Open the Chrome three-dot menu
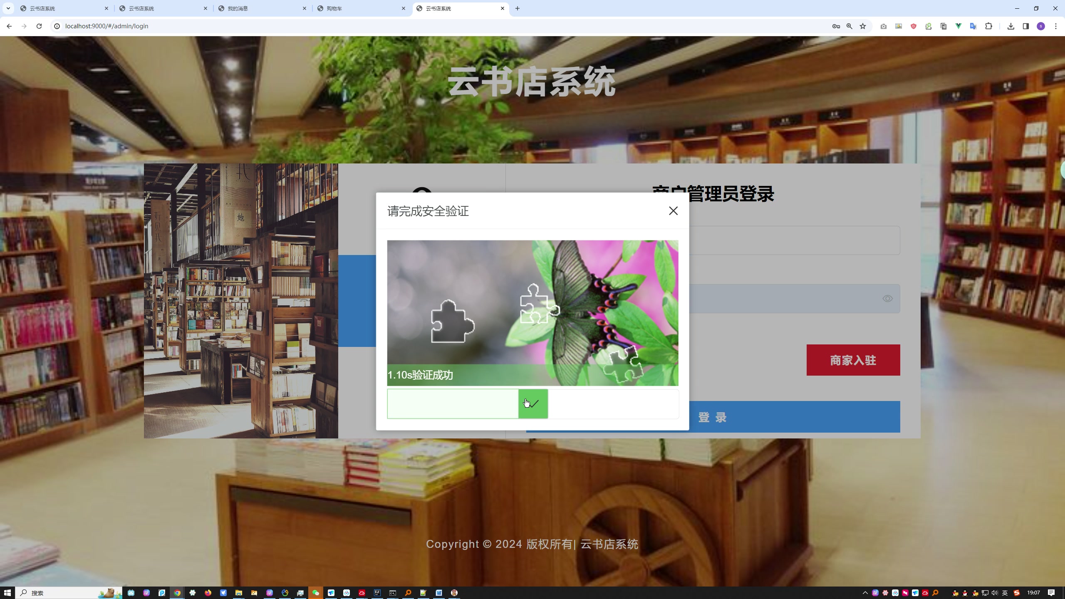The height and width of the screenshot is (599, 1065). coord(1056,26)
